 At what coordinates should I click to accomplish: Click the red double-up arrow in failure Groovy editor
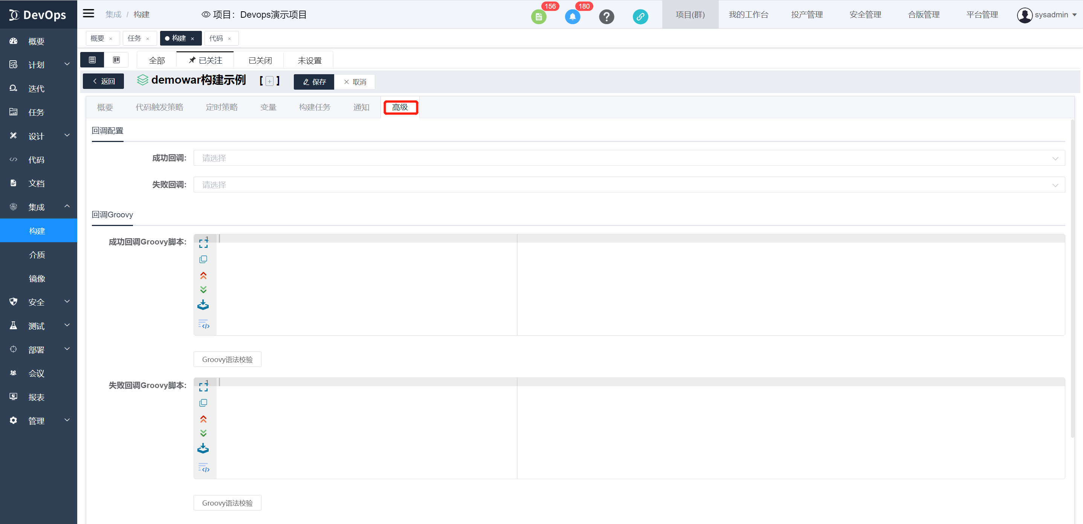(203, 419)
